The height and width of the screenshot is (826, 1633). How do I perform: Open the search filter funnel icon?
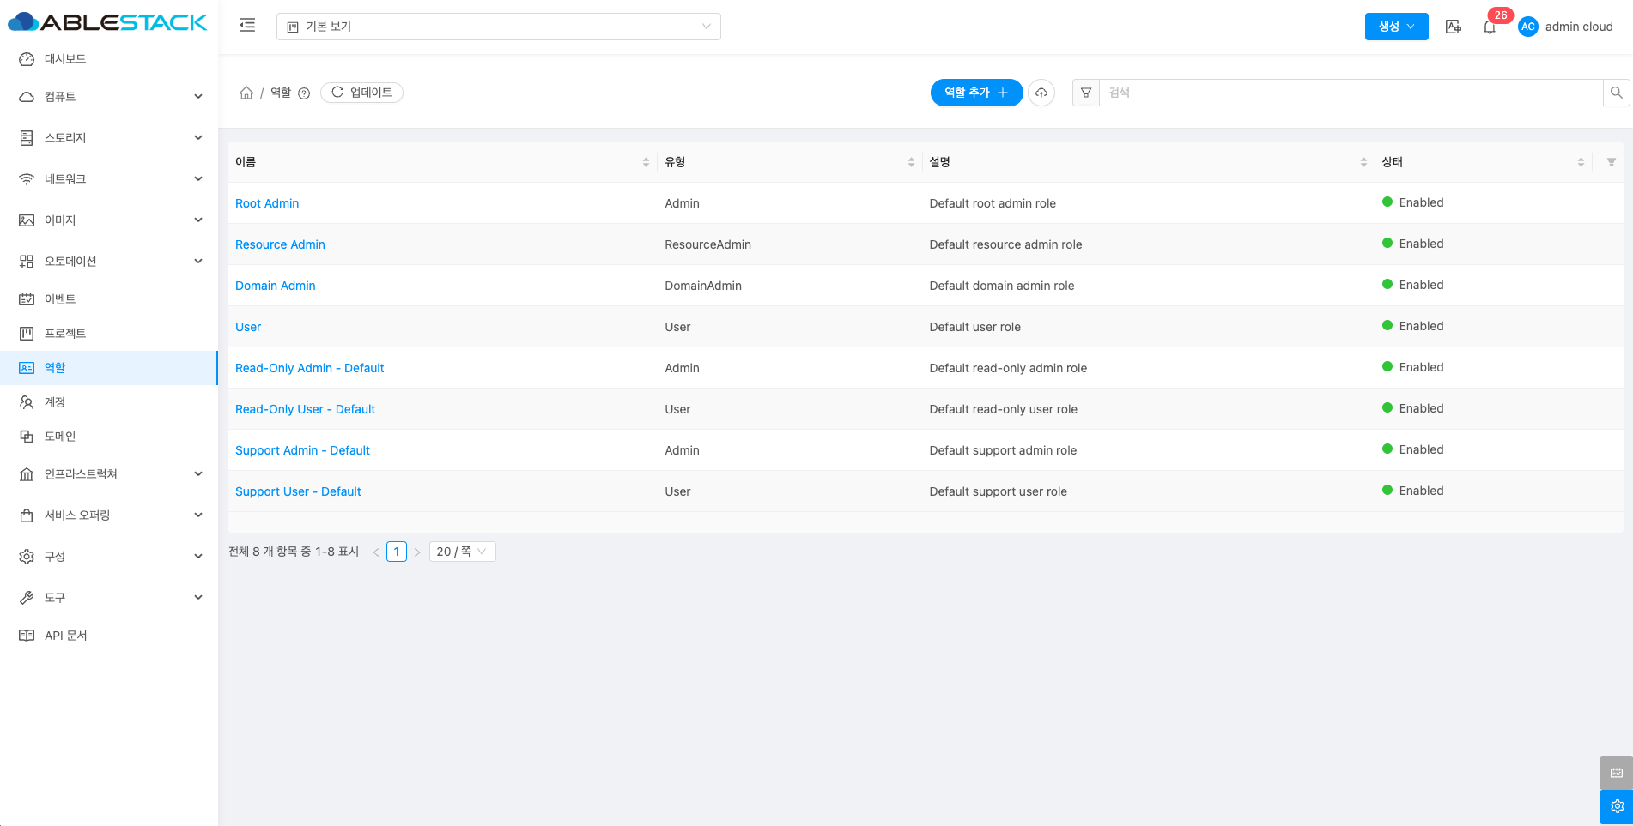[1086, 93]
